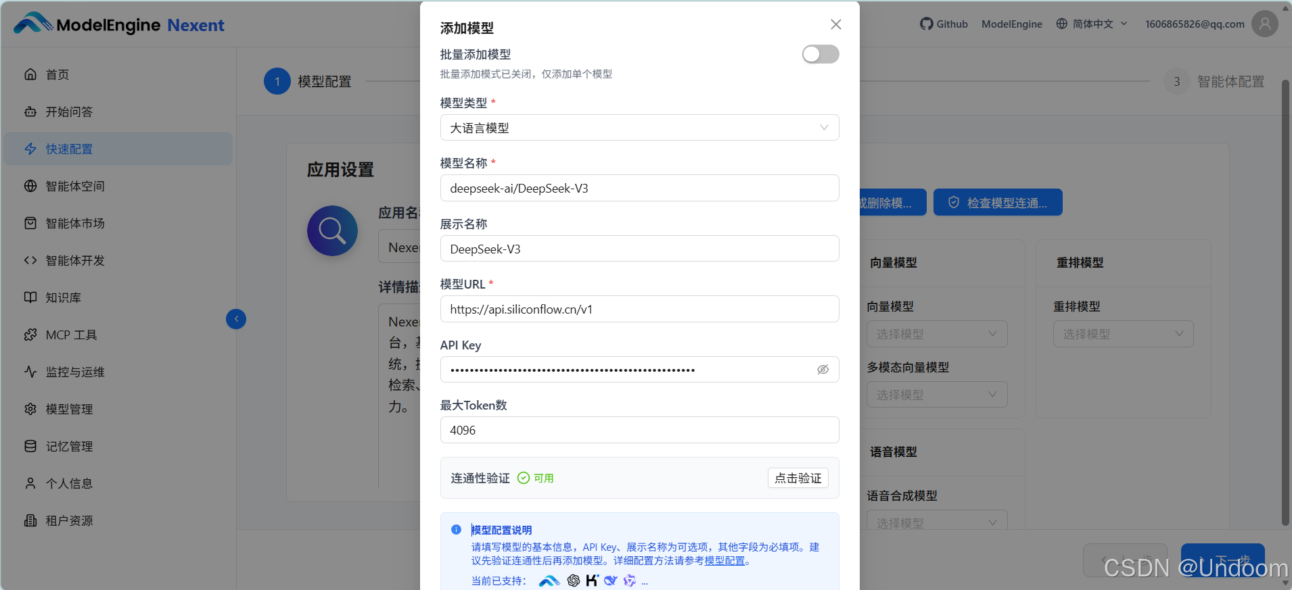Screen dimensions: 1292x590
Task: Open the 简体中文 language dropdown
Action: [1092, 24]
